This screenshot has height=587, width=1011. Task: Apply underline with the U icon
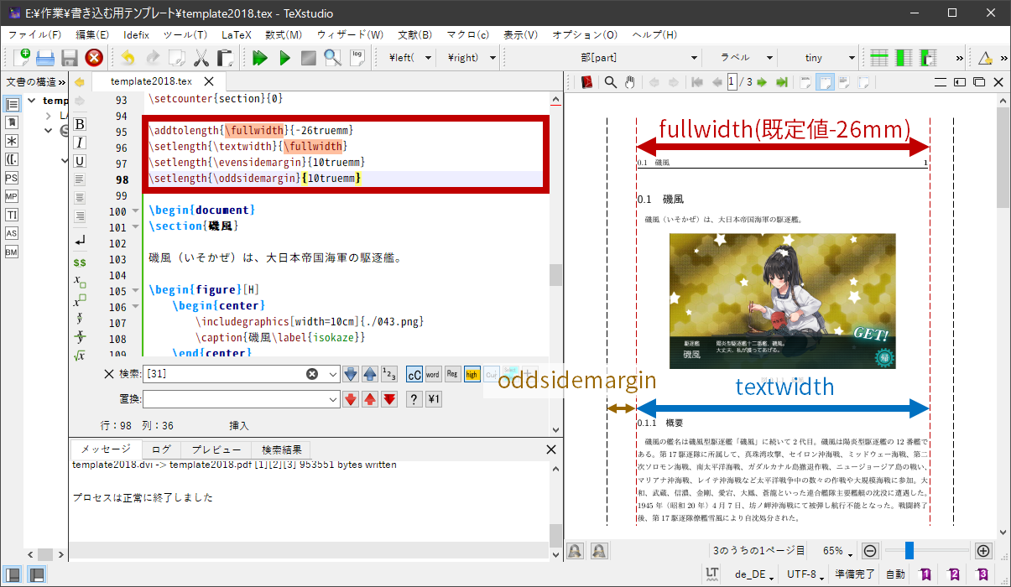pyautogui.click(x=81, y=161)
